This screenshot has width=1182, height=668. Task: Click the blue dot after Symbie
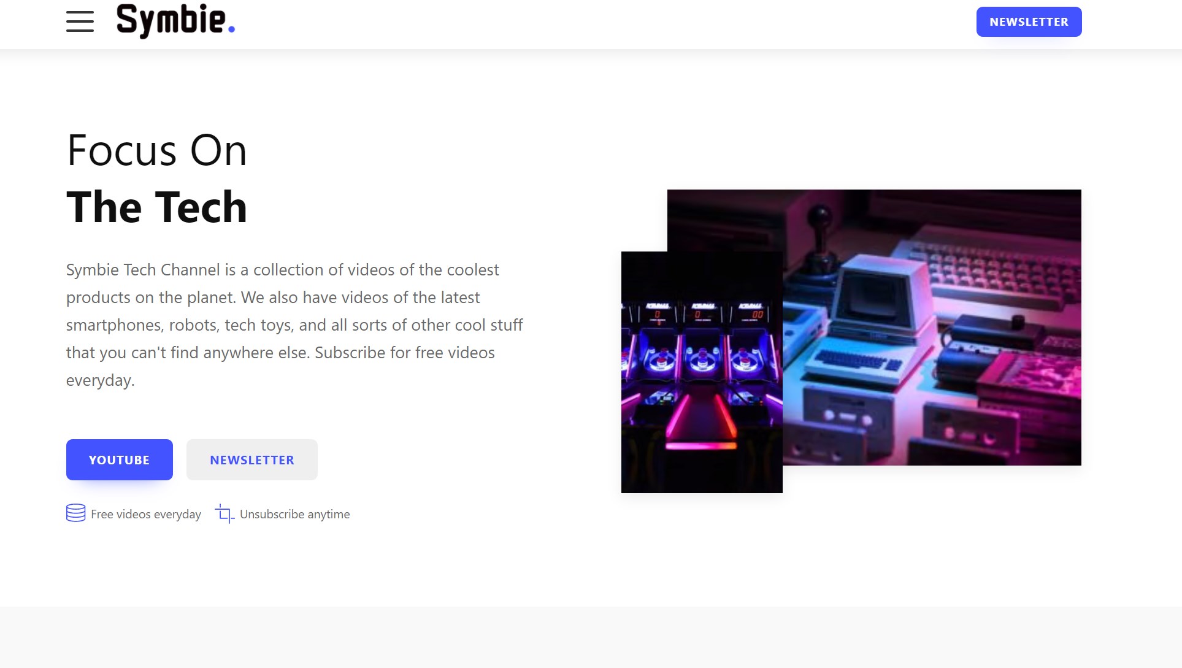pyautogui.click(x=231, y=28)
